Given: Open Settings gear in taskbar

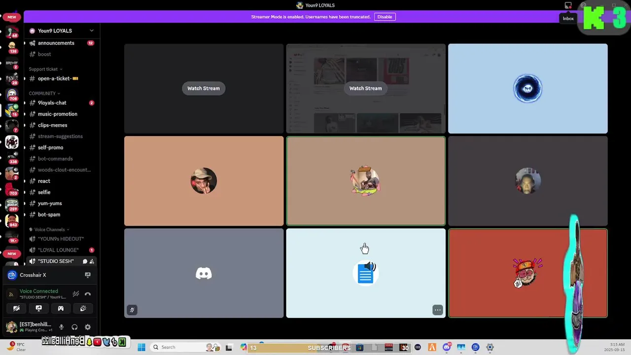Looking at the screenshot, I should point(490,347).
